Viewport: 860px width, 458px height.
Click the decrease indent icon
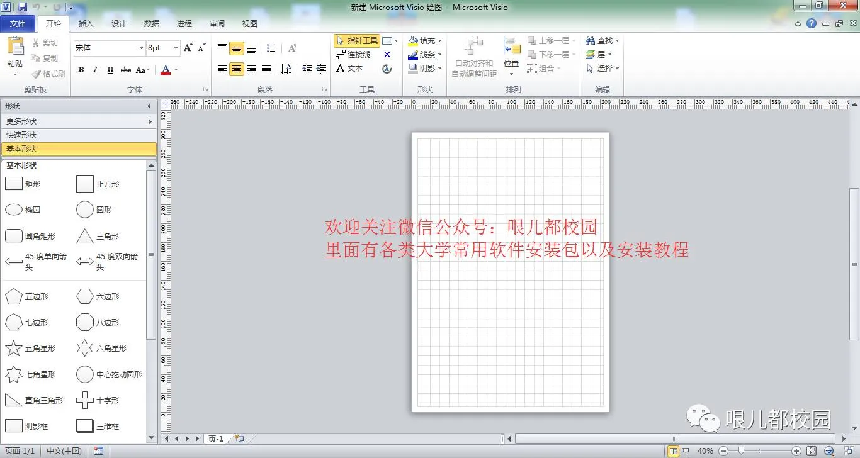click(307, 69)
